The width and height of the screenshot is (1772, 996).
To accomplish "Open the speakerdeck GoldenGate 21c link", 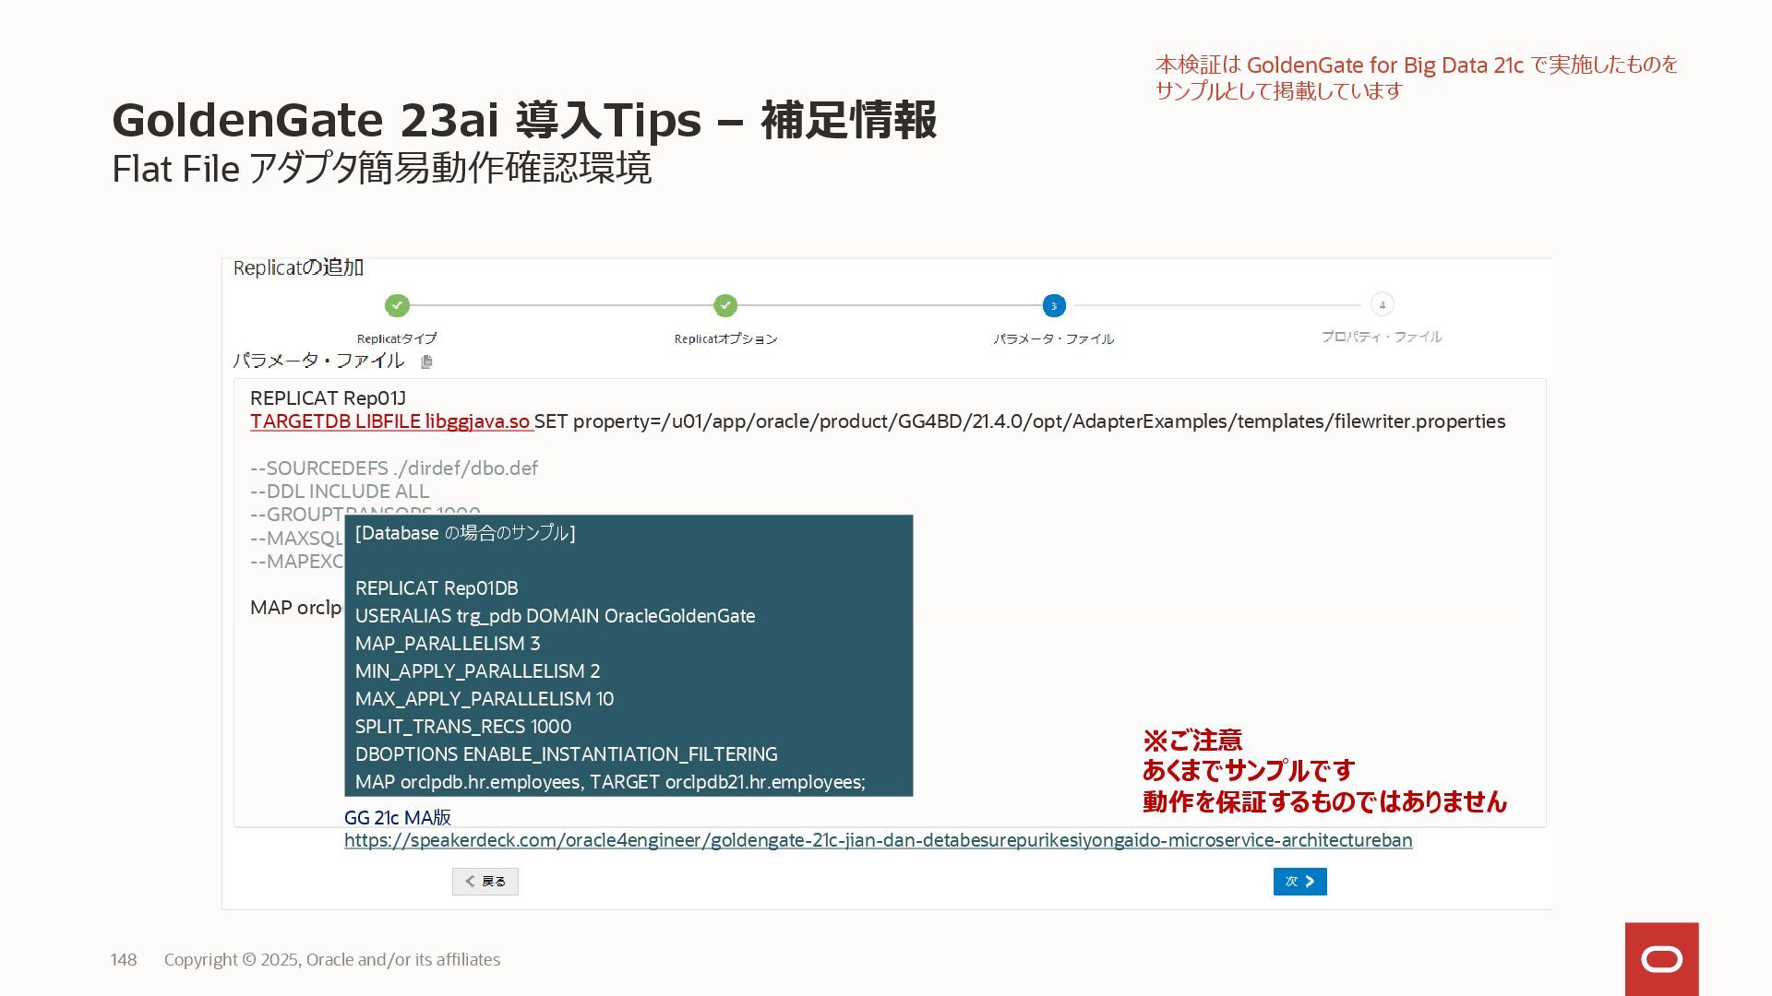I will (x=877, y=840).
